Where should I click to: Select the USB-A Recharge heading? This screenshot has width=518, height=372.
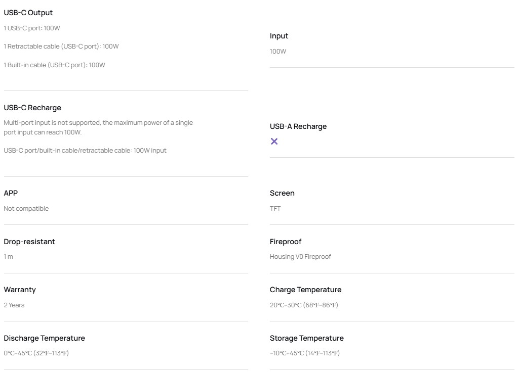point(298,126)
